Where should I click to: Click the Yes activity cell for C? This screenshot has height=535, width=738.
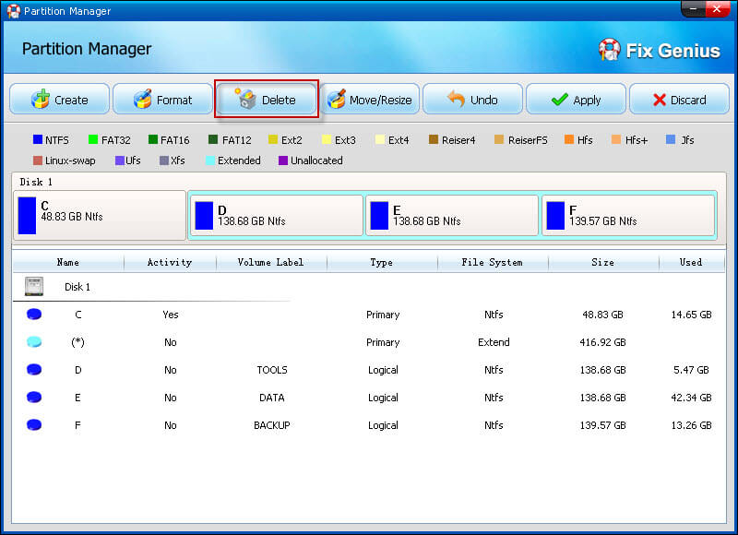coord(171,315)
